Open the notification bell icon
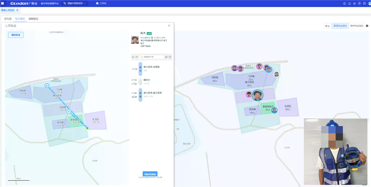Screen dimensions: 371x187 coord(349,4)
